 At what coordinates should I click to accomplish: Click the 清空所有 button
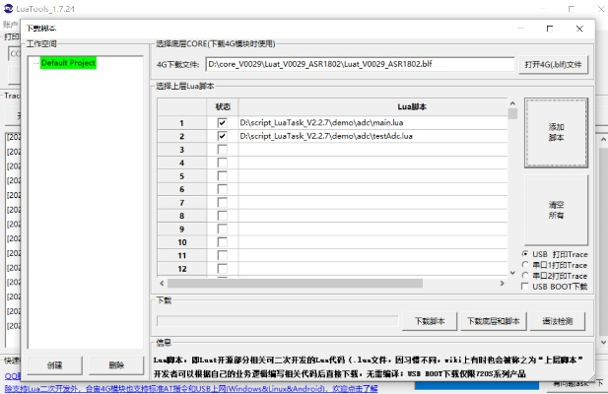click(x=556, y=210)
